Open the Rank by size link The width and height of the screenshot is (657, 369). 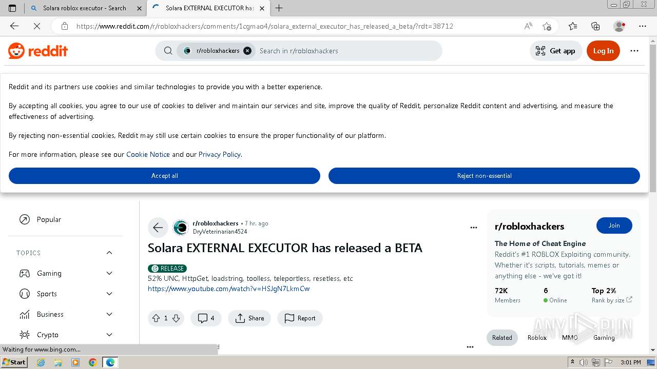point(612,300)
